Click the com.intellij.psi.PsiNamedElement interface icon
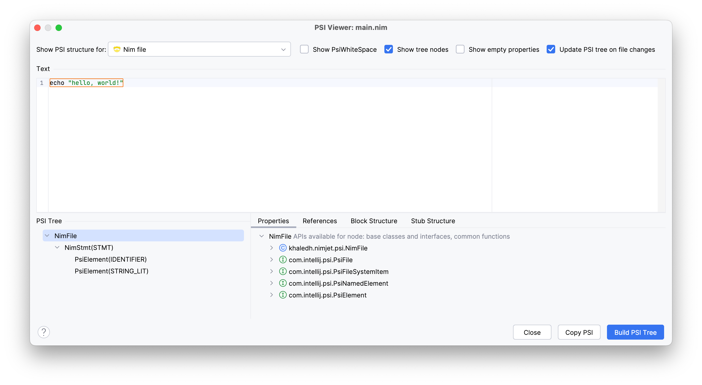This screenshot has width=702, height=385. pyautogui.click(x=283, y=283)
